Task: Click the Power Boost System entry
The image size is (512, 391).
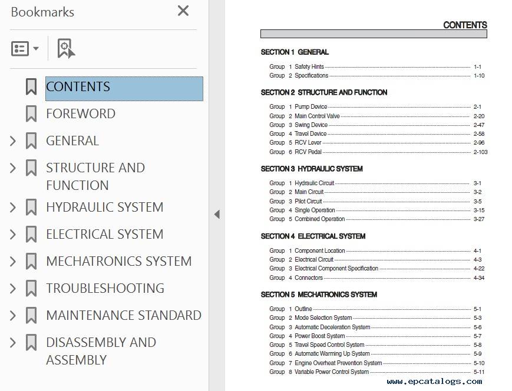Action: coord(375,336)
